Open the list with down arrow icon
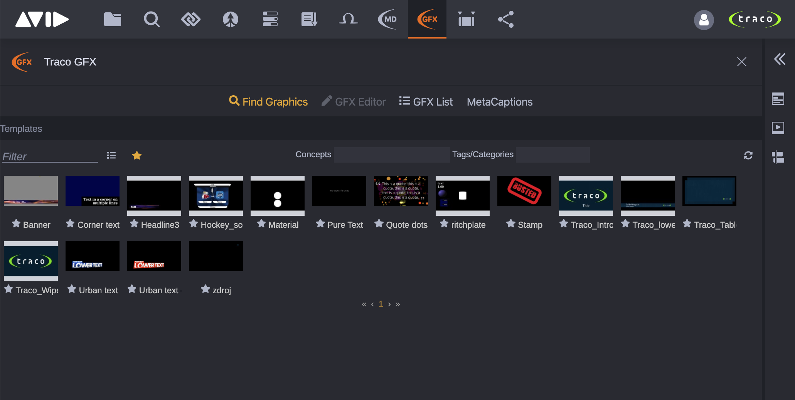This screenshot has width=795, height=400. 309,19
